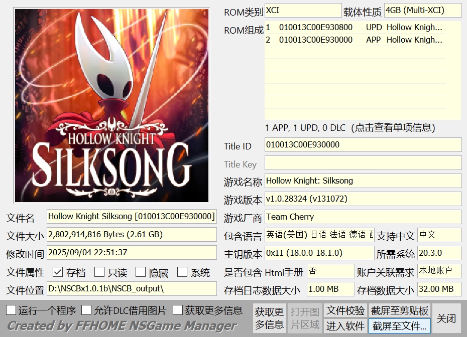Check the 获取更多信息 checkbox
Viewport: 467px width, 337px height.
point(177,310)
